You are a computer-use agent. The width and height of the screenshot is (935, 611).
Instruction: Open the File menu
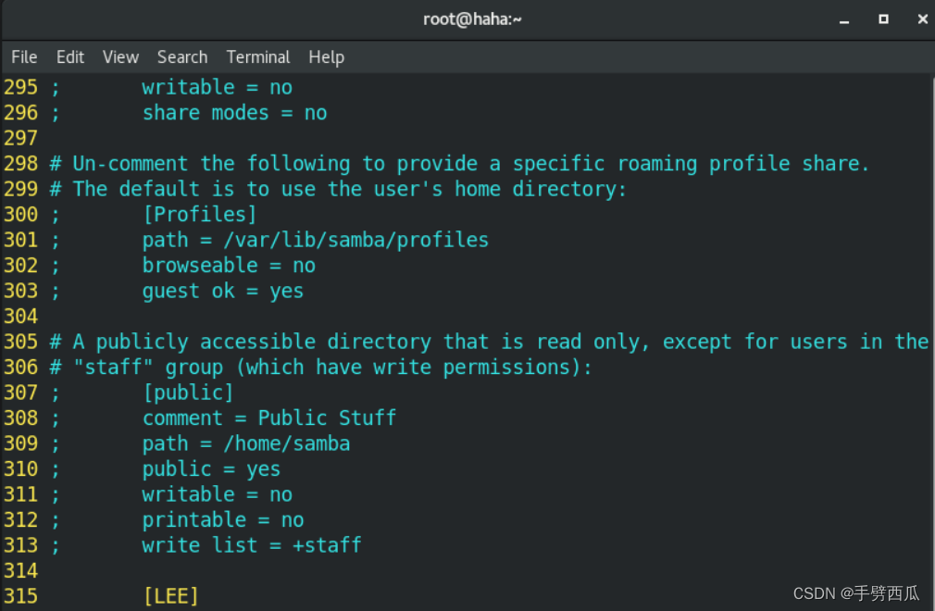[24, 57]
